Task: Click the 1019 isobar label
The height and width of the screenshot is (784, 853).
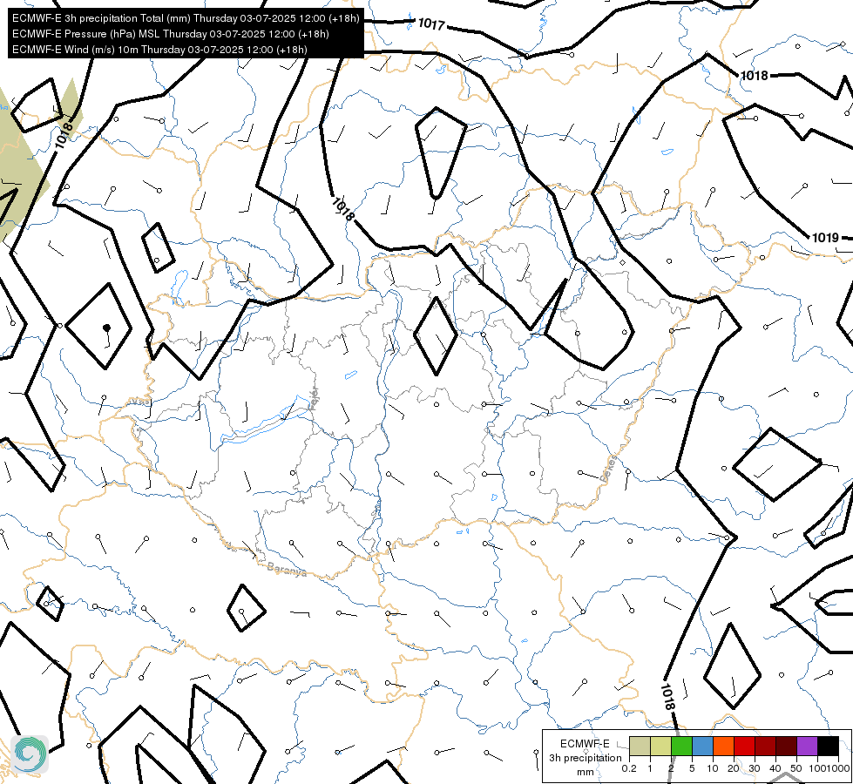Action: point(825,238)
